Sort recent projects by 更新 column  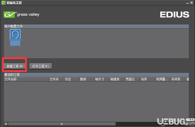pyautogui.click(x=87, y=79)
